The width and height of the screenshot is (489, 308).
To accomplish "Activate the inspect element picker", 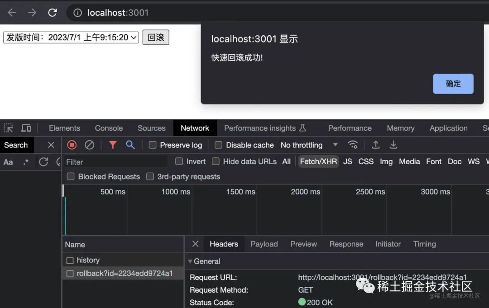I will point(9,128).
